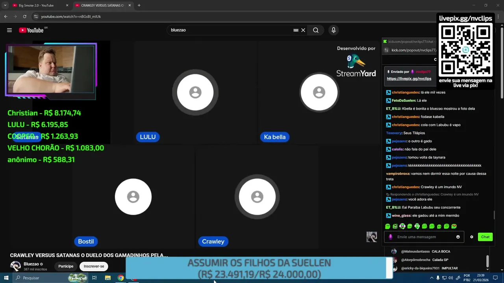Viewport: 504px width, 283px height.
Task: Switch to CRAWLEY VERSUS SATANAS tab
Action: click(102, 6)
